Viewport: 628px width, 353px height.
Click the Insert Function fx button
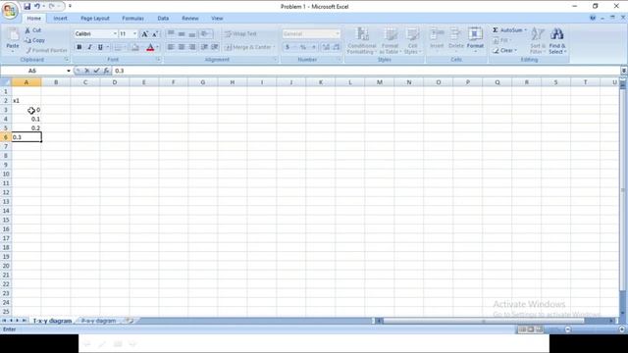[106, 71]
